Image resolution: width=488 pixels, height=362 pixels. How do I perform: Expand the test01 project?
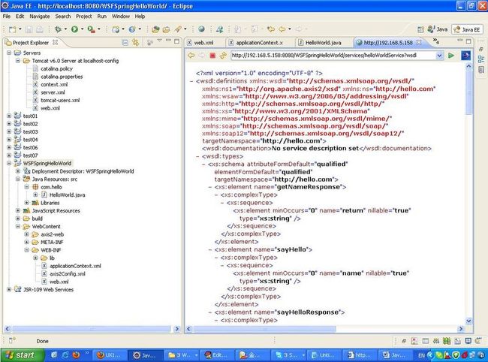(x=9, y=116)
